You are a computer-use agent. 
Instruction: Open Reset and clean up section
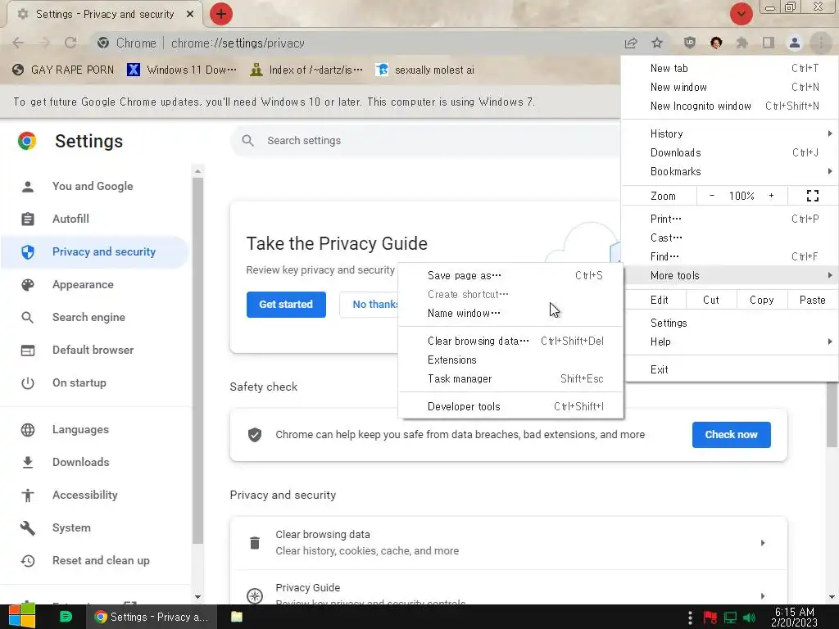95,560
